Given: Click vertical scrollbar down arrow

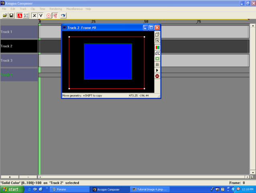Looking at the screenshot, I should 253,172.
